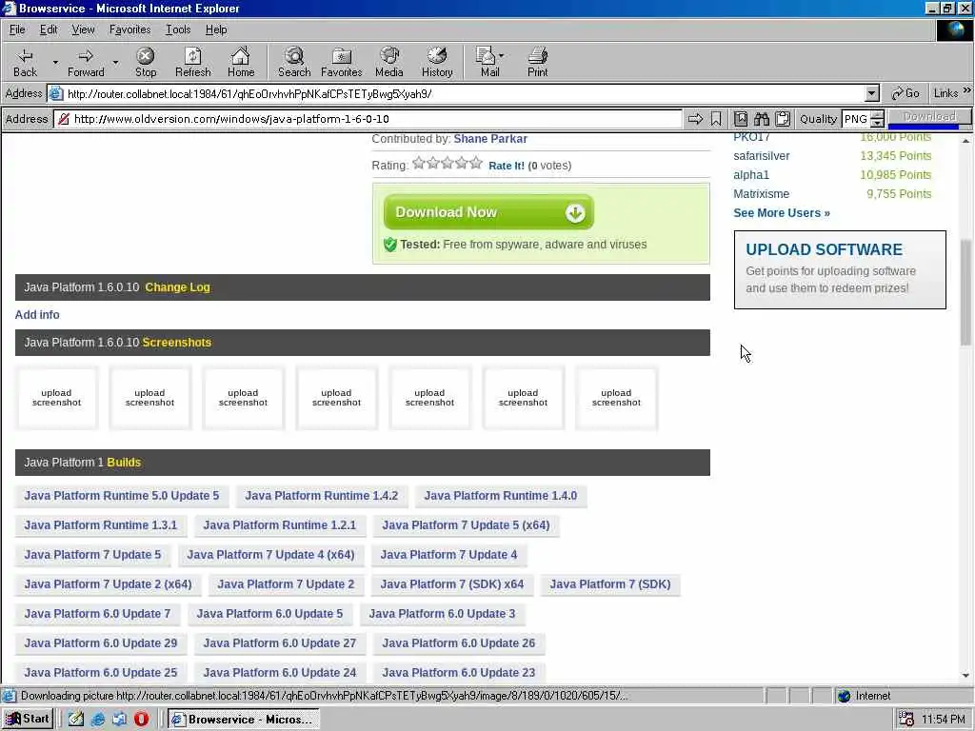The width and height of the screenshot is (975, 731).
Task: Click the Show Desktop quick launch icon
Action: (76, 720)
